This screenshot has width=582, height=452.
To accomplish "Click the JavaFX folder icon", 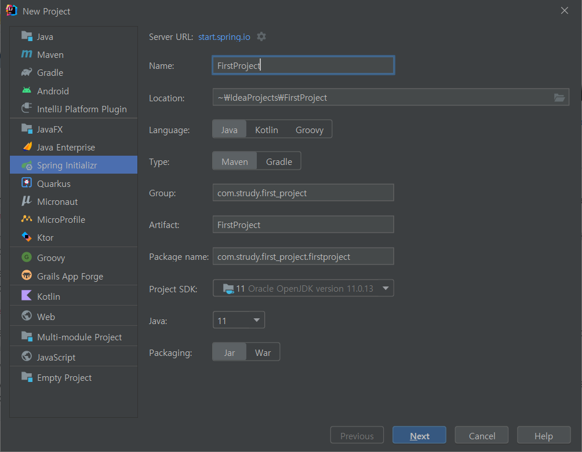I will pyautogui.click(x=27, y=129).
